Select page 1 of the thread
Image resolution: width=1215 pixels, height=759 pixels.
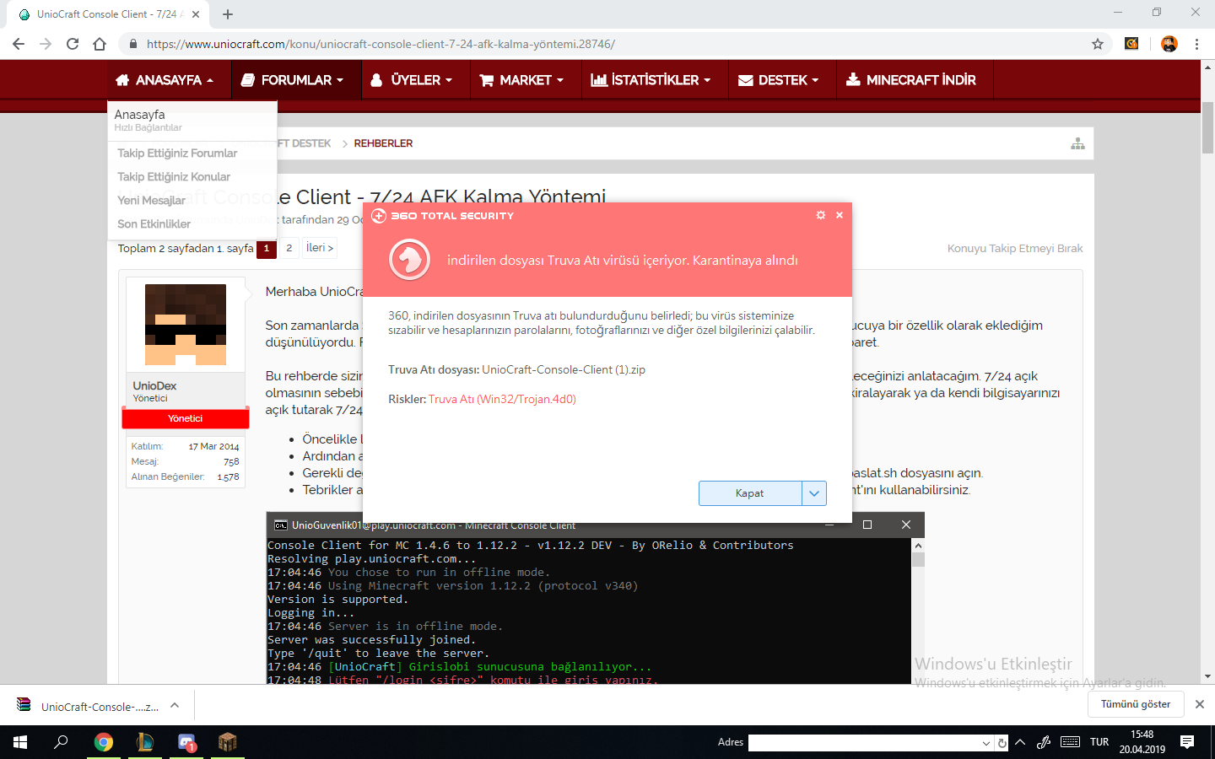tap(267, 248)
